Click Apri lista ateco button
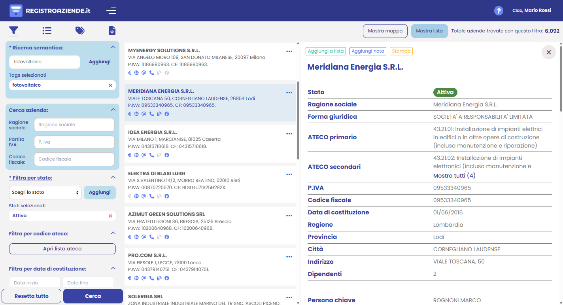The width and height of the screenshot is (563, 305). pos(62,249)
